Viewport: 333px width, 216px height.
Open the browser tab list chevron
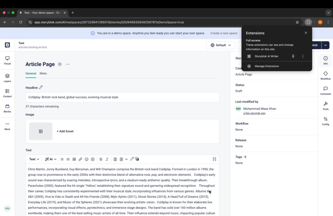328,12
